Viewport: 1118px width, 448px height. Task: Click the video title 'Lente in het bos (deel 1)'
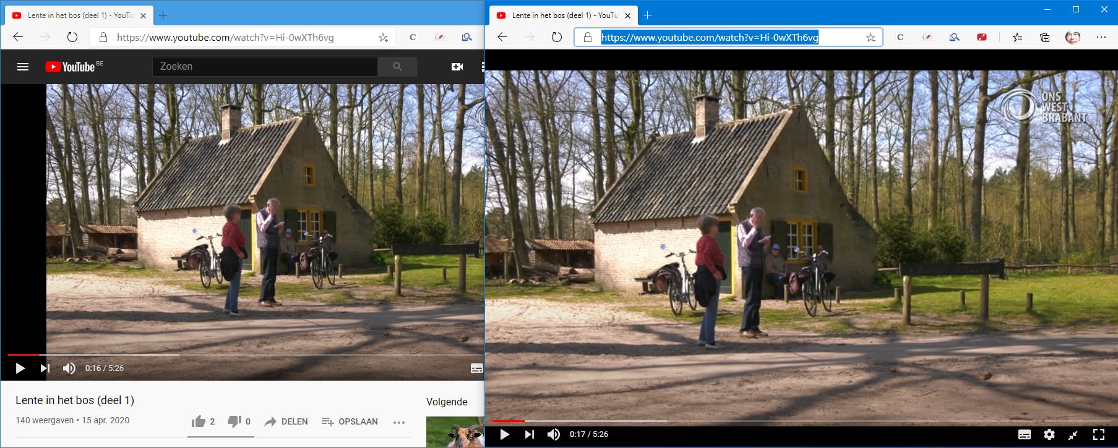(75, 400)
